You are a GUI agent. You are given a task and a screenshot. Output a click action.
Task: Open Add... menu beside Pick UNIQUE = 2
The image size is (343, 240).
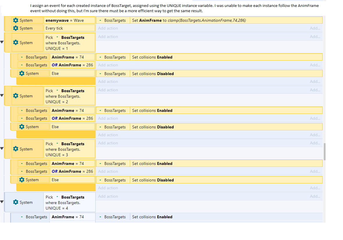point(315,90)
